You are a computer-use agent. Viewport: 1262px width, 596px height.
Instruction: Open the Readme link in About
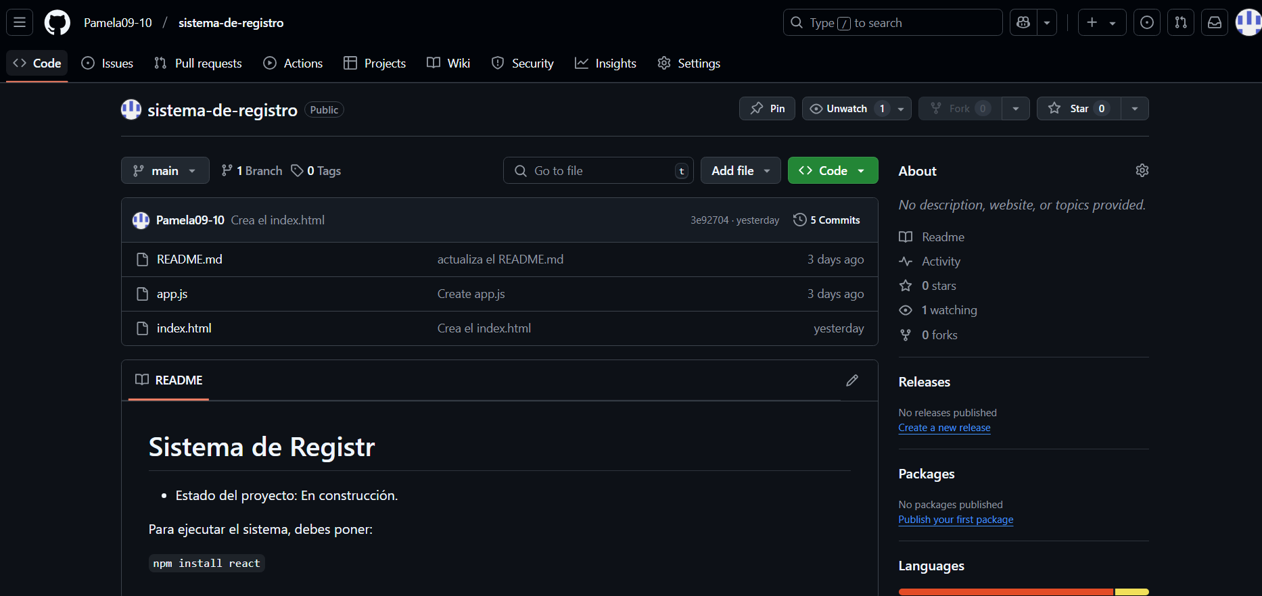pyautogui.click(x=931, y=237)
